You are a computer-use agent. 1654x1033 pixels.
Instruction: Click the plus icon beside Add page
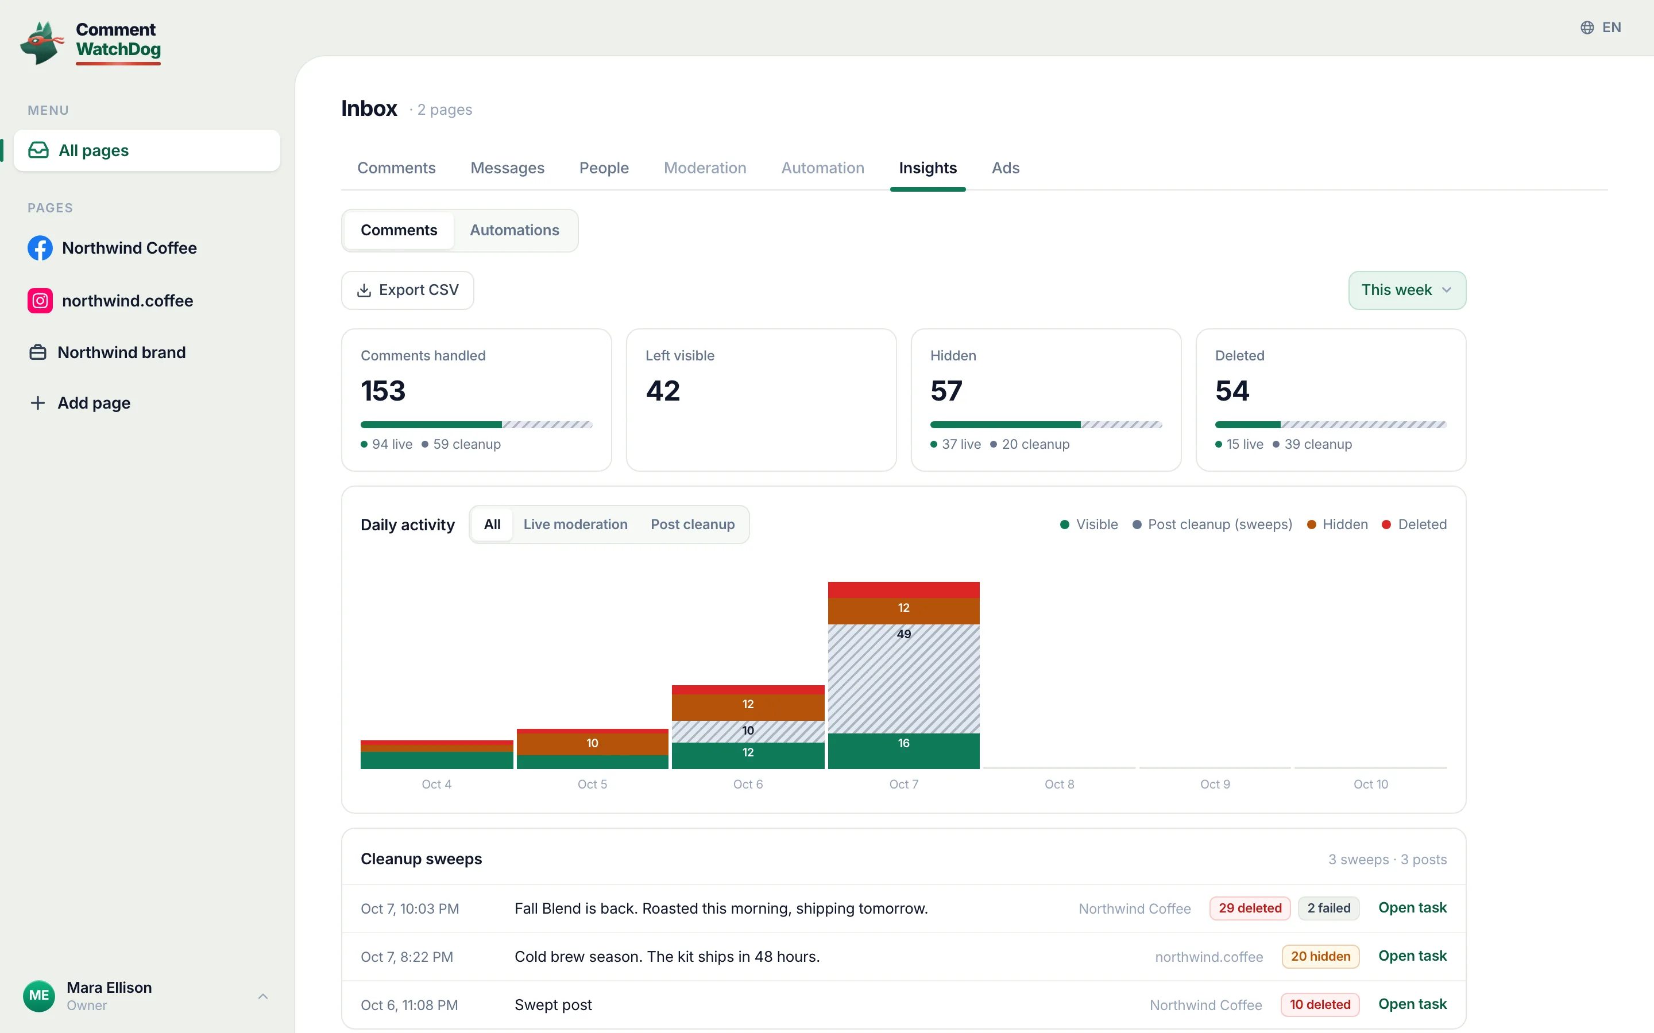click(x=37, y=403)
